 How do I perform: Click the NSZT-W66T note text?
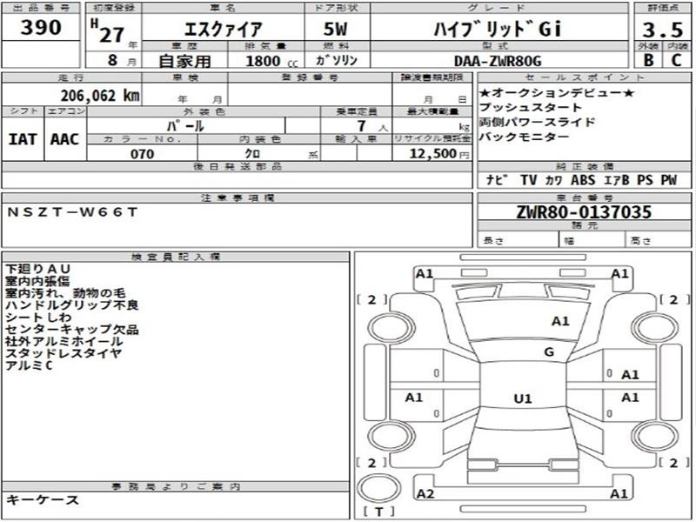click(73, 212)
